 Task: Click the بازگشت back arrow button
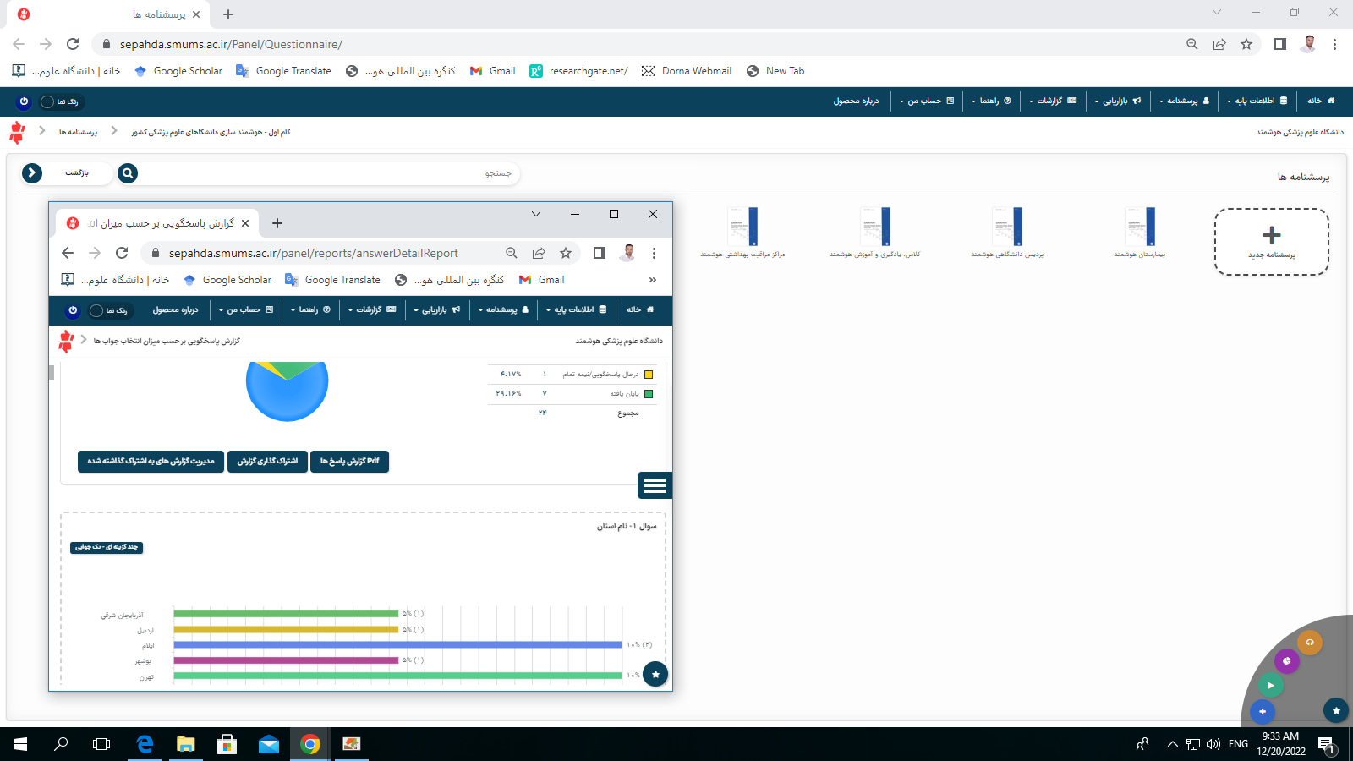[x=32, y=173]
